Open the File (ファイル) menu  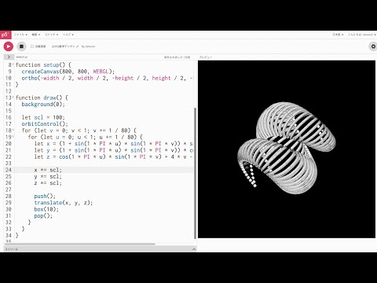20,35
